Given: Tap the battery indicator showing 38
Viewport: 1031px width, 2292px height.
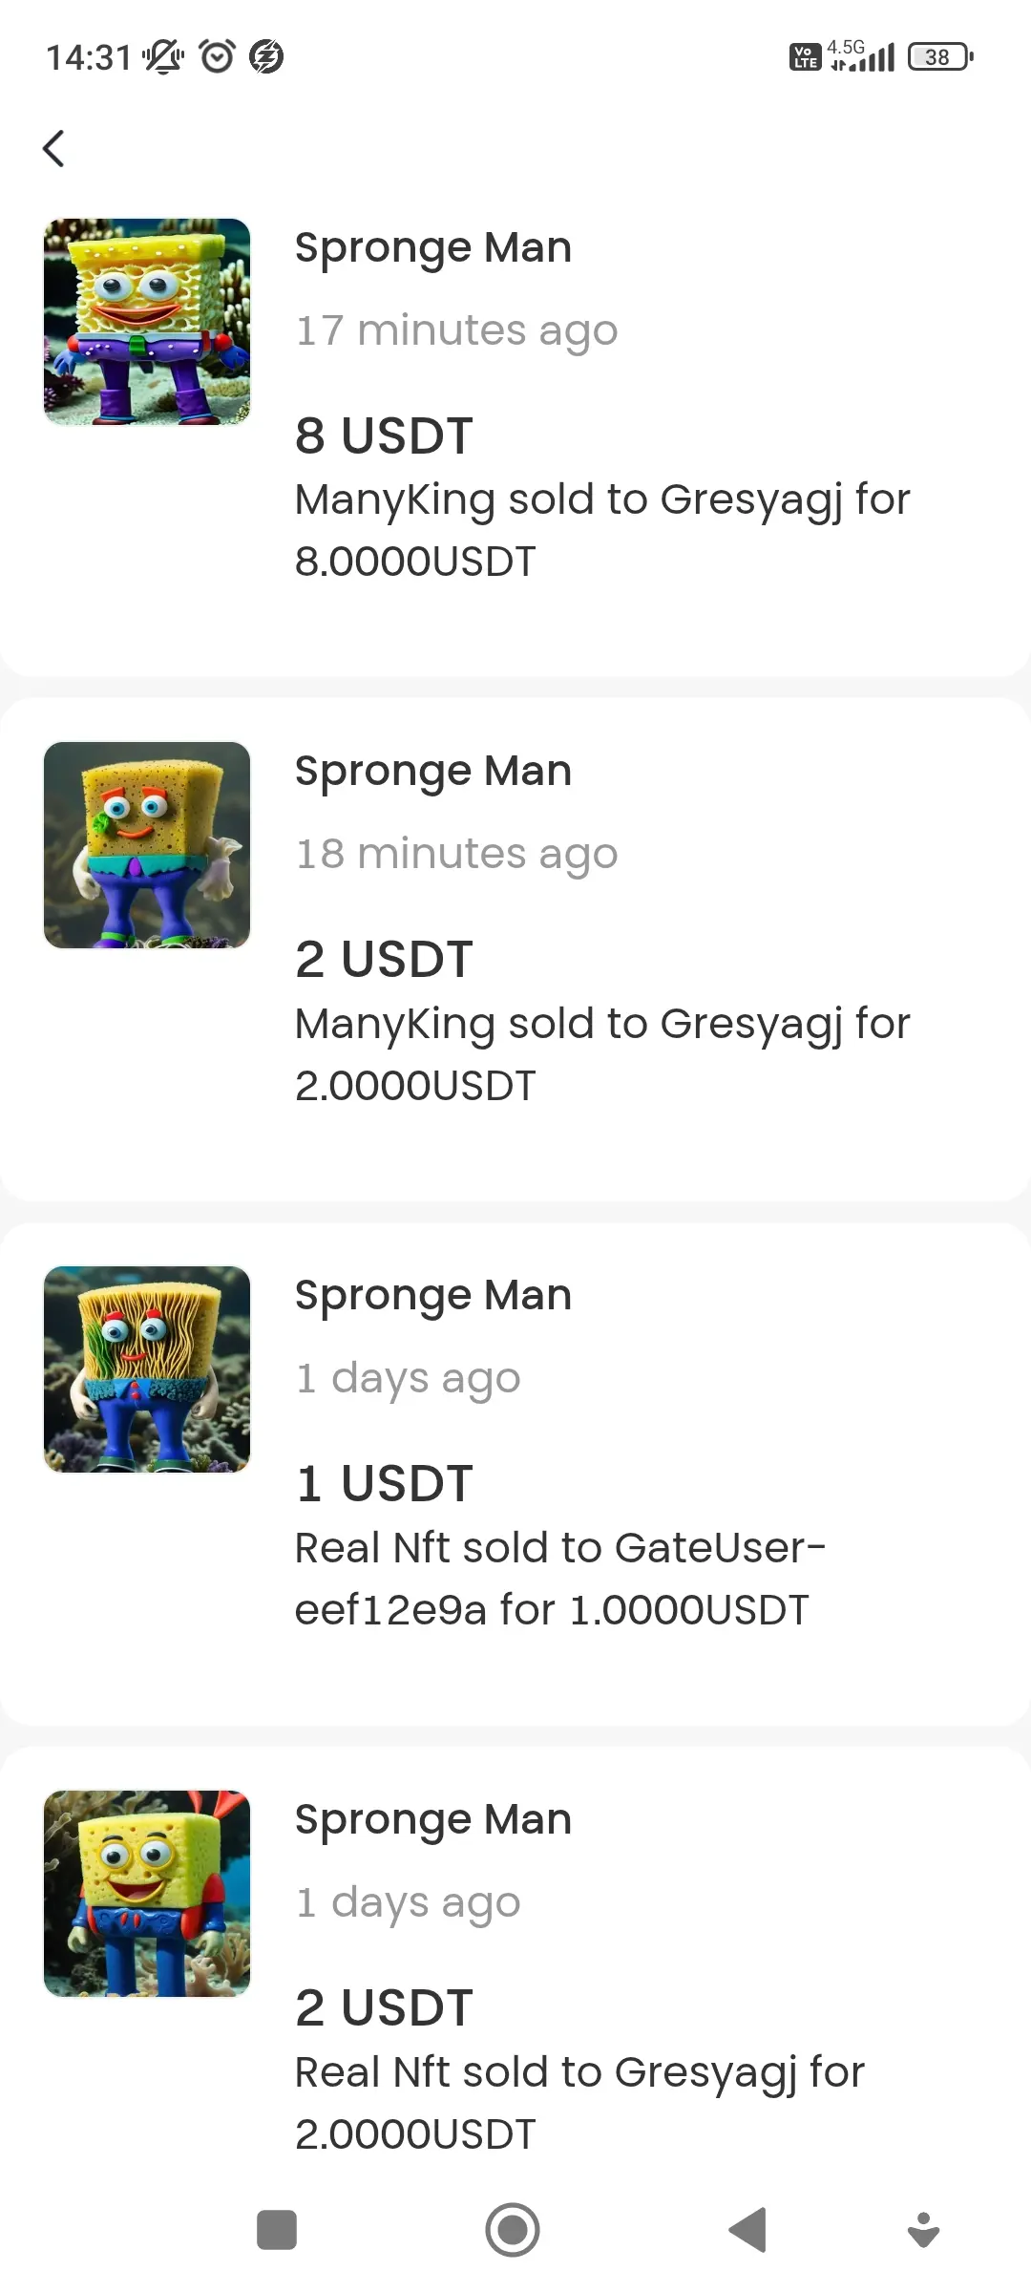Looking at the screenshot, I should [x=940, y=57].
